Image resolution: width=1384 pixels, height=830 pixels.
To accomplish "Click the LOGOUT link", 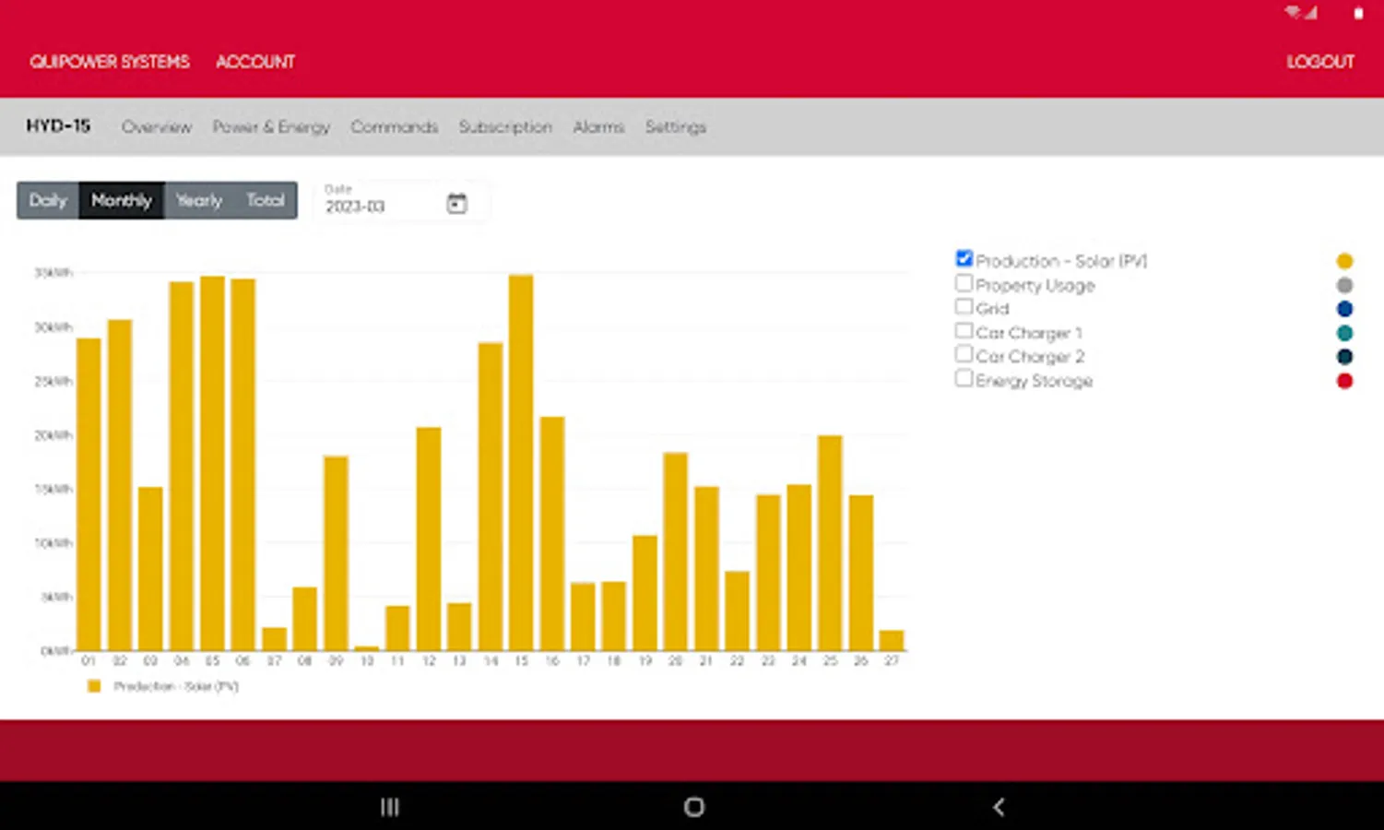I will (x=1320, y=62).
